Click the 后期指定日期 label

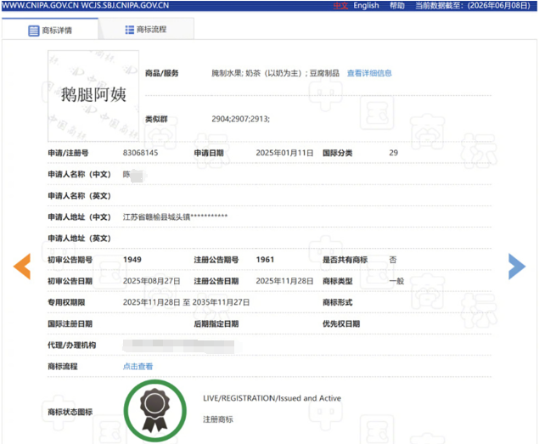click(216, 323)
